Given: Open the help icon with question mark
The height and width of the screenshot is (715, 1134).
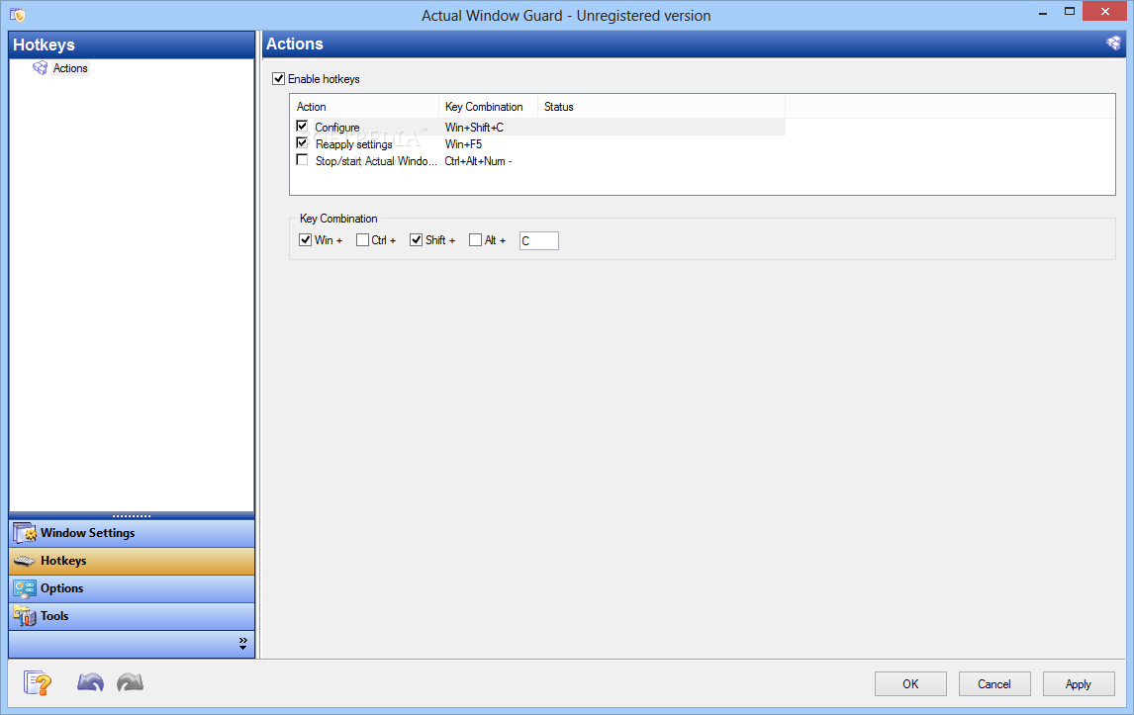Looking at the screenshot, I should coord(38,682).
